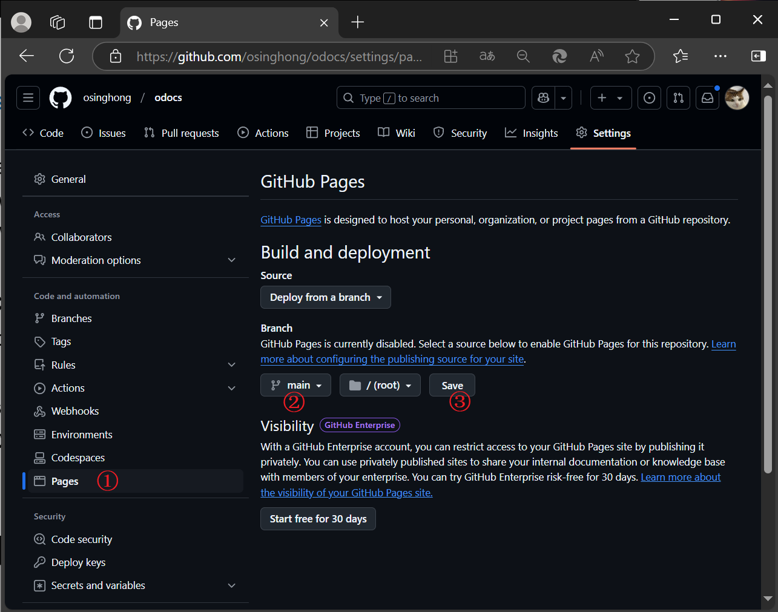This screenshot has width=778, height=612.
Task: Click the Save button
Action: 452,385
